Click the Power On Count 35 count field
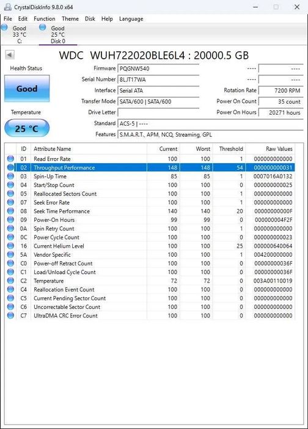Viewport: 308px width, 429px height. click(x=280, y=102)
